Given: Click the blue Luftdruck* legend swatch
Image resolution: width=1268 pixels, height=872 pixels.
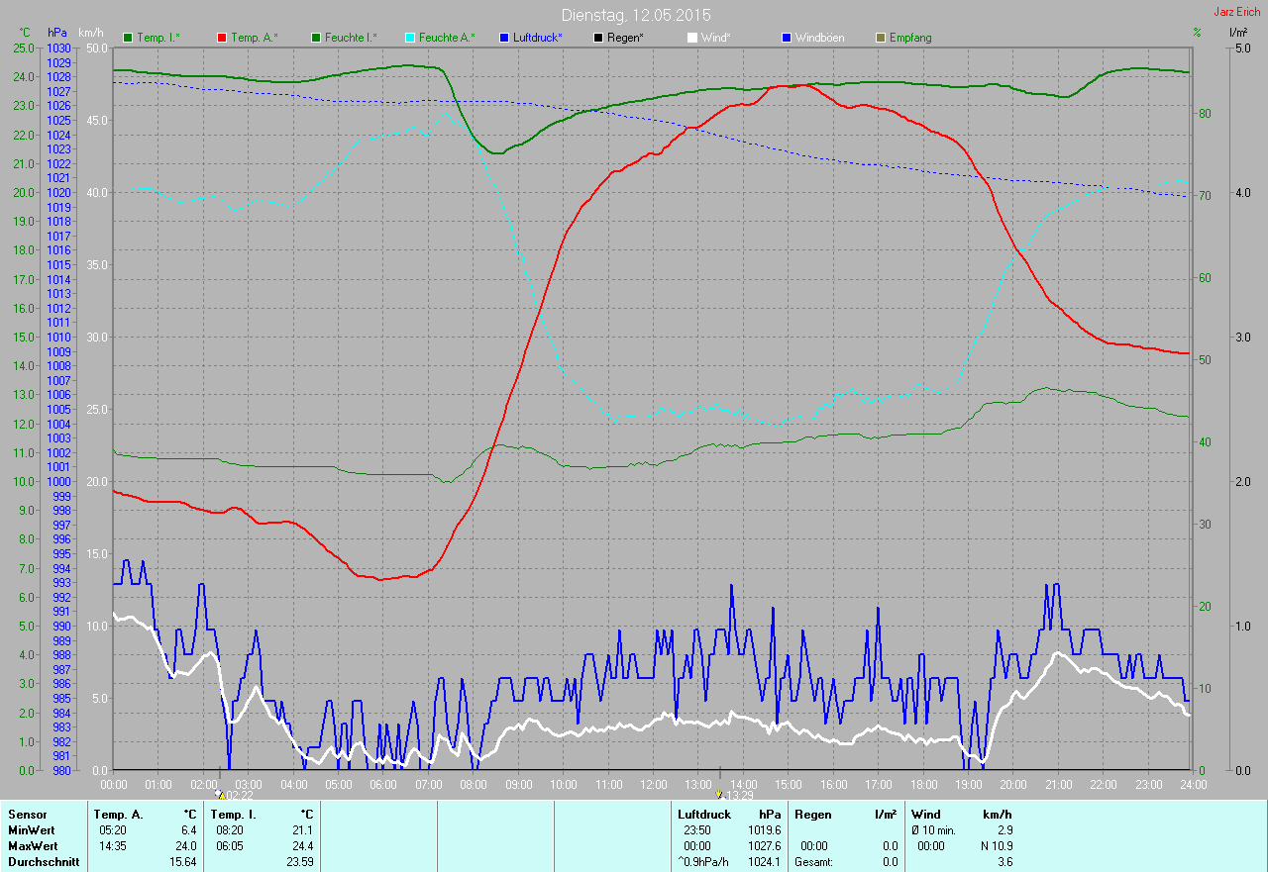Looking at the screenshot, I should tap(504, 38).
